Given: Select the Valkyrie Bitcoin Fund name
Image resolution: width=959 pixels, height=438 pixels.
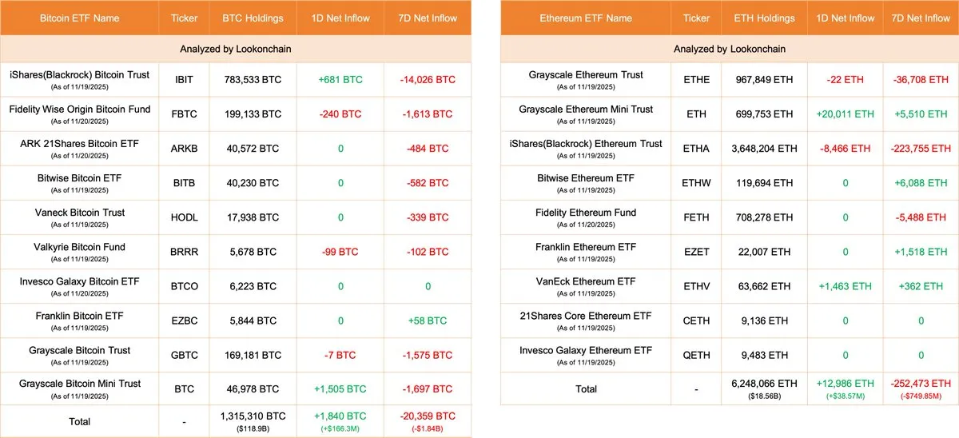Looking at the screenshot, I should coord(79,247).
